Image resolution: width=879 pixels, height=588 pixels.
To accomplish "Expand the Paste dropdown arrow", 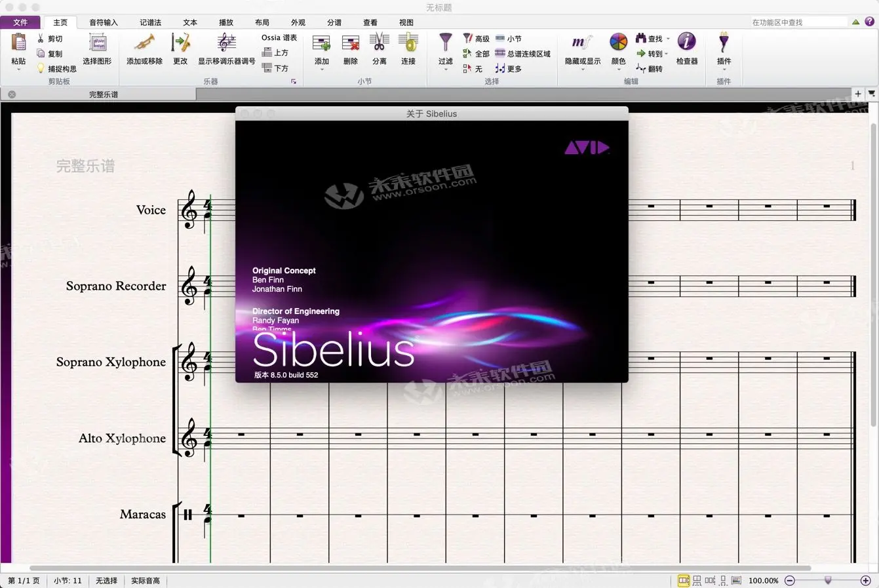I will (18, 69).
